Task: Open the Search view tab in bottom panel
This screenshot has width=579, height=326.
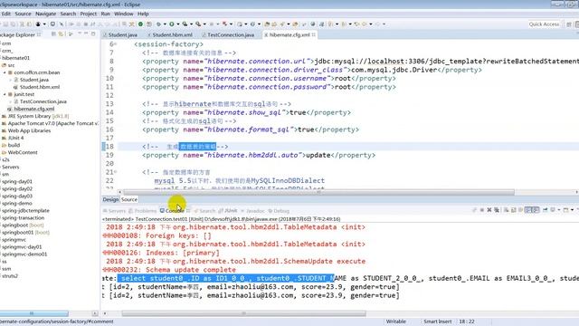Action: (204, 211)
